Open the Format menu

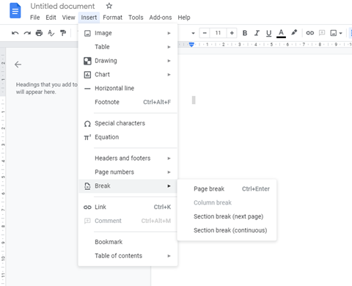pos(112,18)
